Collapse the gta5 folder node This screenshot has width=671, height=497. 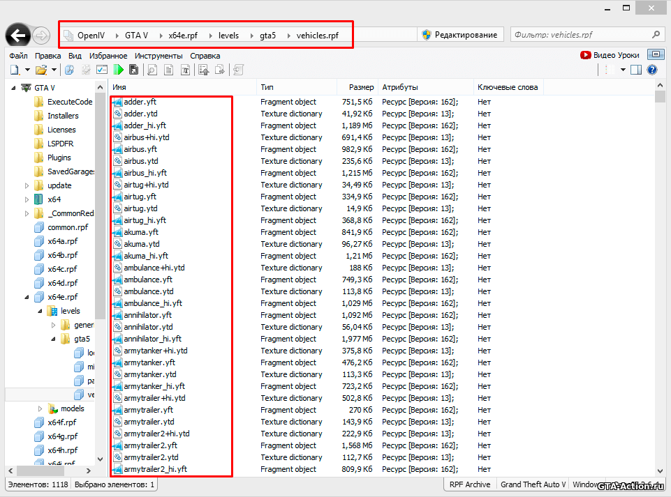(54, 339)
